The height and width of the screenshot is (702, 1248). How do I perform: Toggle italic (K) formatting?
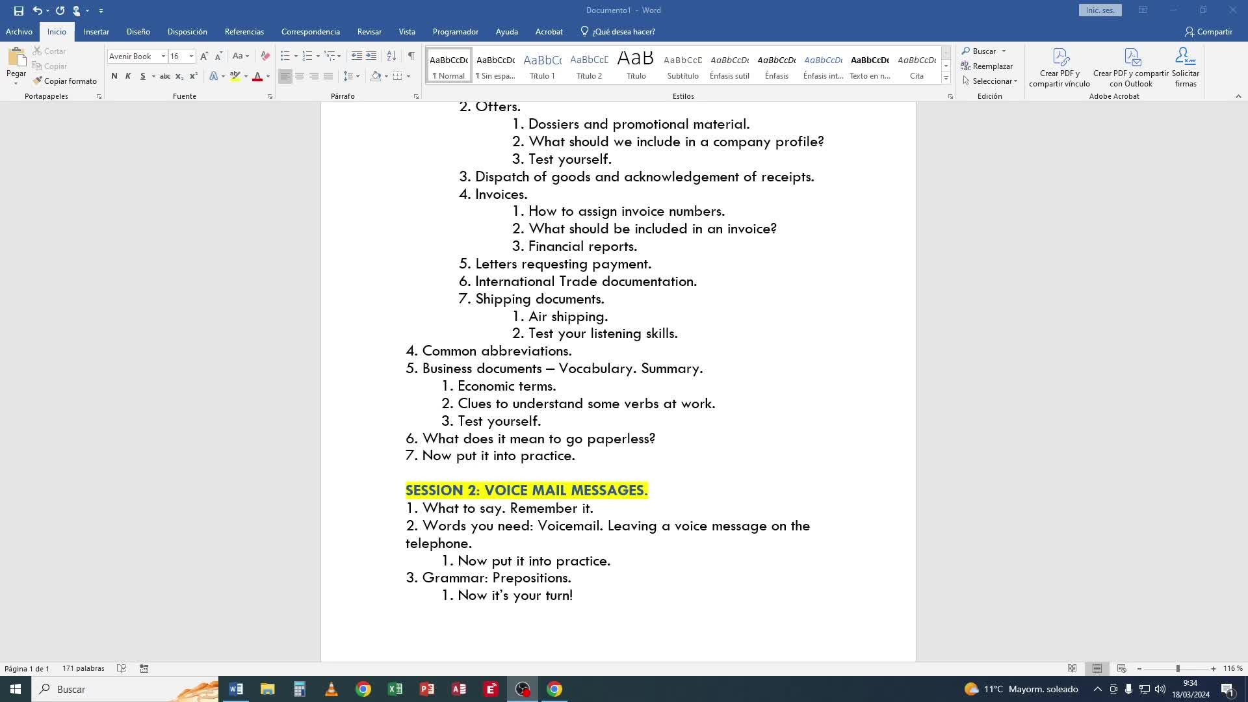128,77
